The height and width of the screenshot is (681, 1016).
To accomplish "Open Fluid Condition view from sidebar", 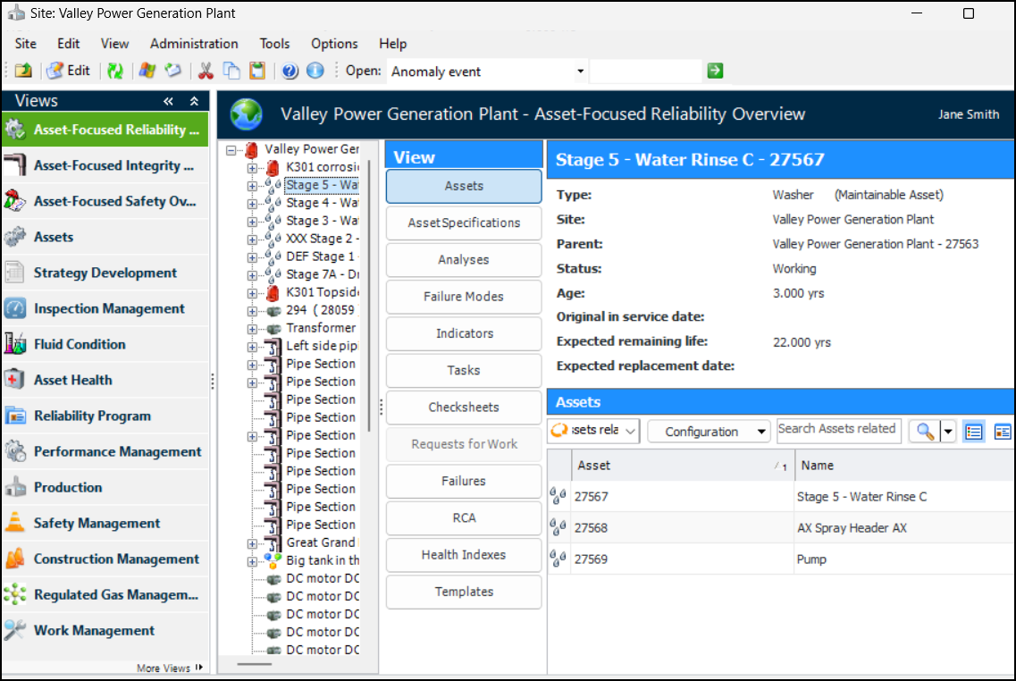I will click(80, 344).
